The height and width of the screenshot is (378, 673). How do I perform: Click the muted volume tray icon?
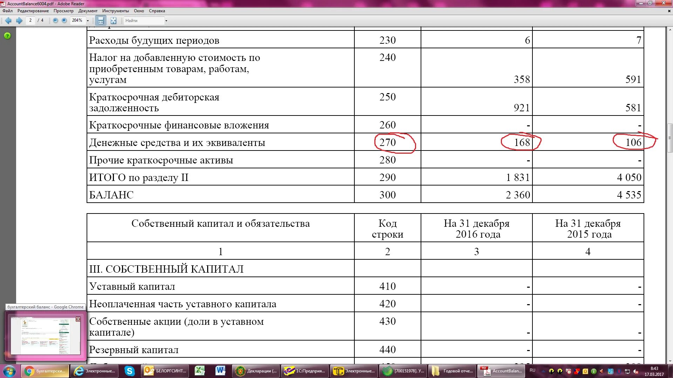click(x=635, y=371)
